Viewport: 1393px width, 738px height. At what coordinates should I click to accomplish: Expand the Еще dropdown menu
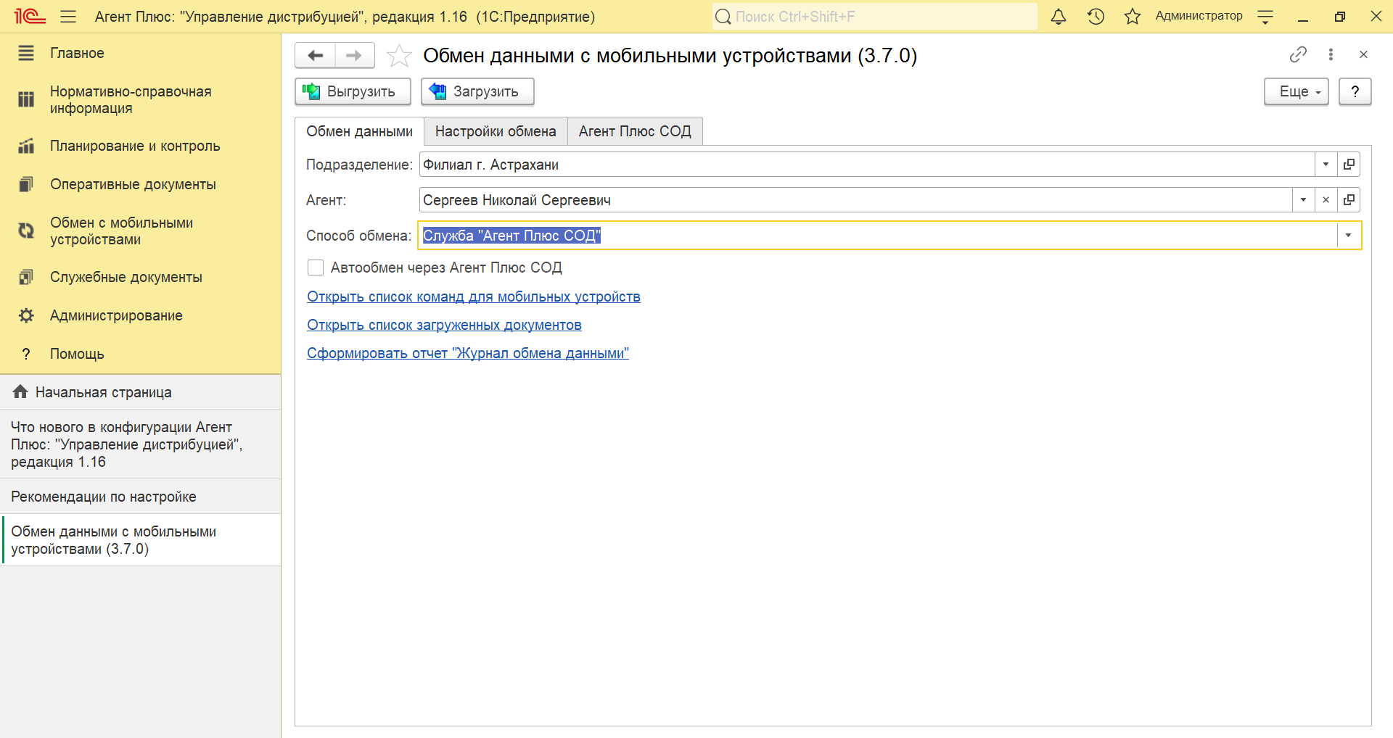click(1297, 91)
